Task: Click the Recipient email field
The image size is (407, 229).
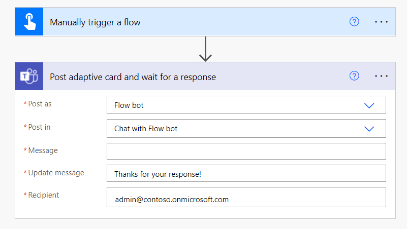Action: [246, 199]
